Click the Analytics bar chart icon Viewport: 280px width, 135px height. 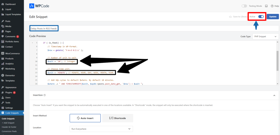pos(3,64)
